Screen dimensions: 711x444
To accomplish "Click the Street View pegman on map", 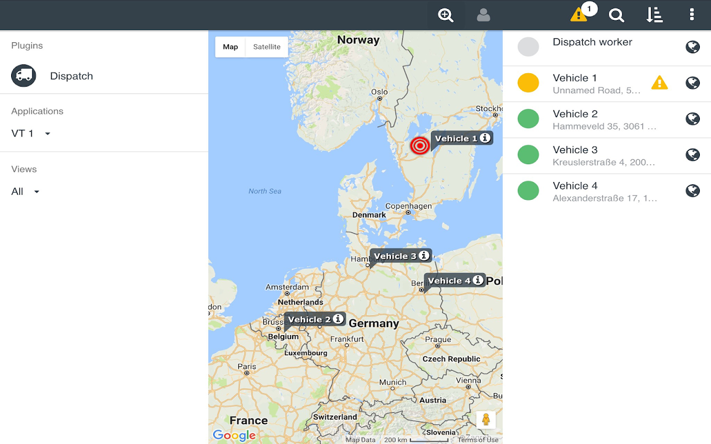I will (486, 420).
